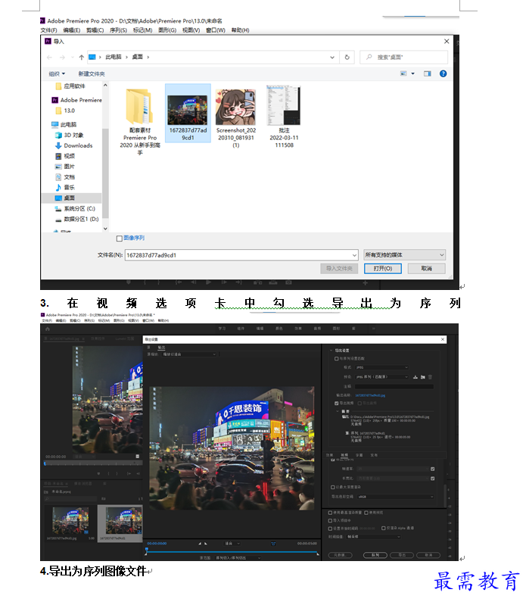Expand the address bar history dropdown

coord(332,57)
